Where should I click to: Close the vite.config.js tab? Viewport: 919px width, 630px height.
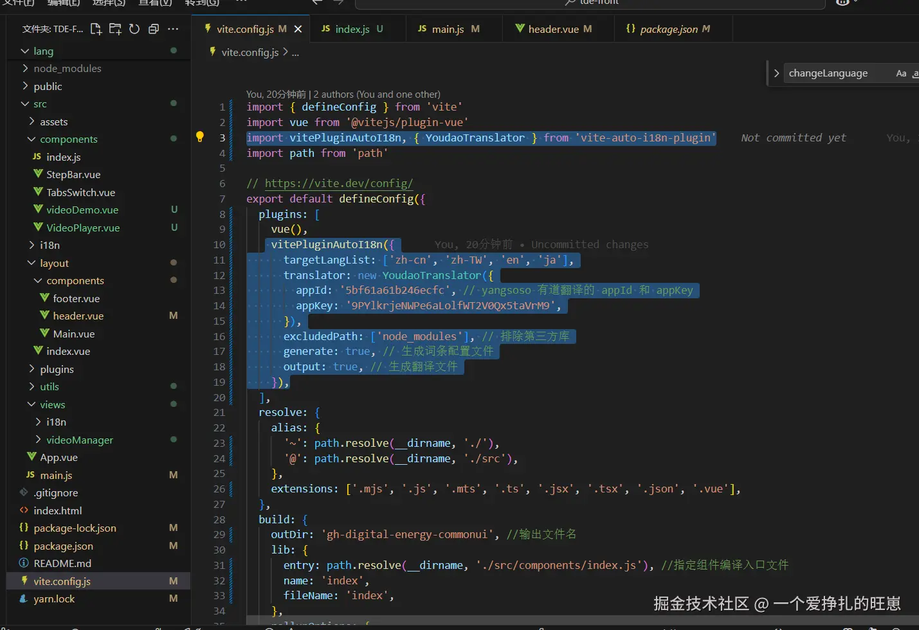pos(298,29)
